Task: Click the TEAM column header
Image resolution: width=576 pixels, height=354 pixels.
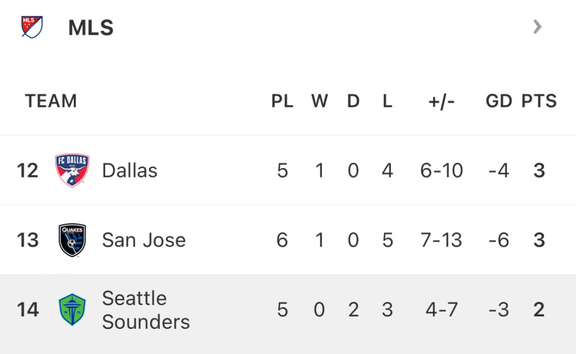Action: point(51,101)
